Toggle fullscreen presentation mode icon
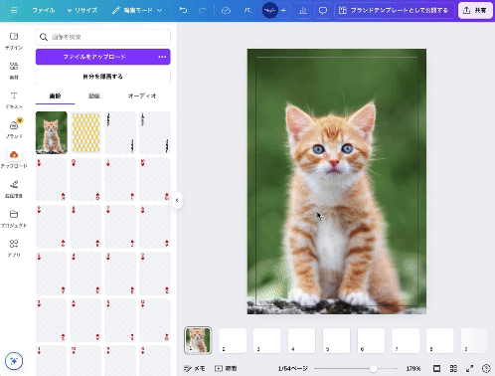Screen dimensions: 495x376 coord(470,368)
